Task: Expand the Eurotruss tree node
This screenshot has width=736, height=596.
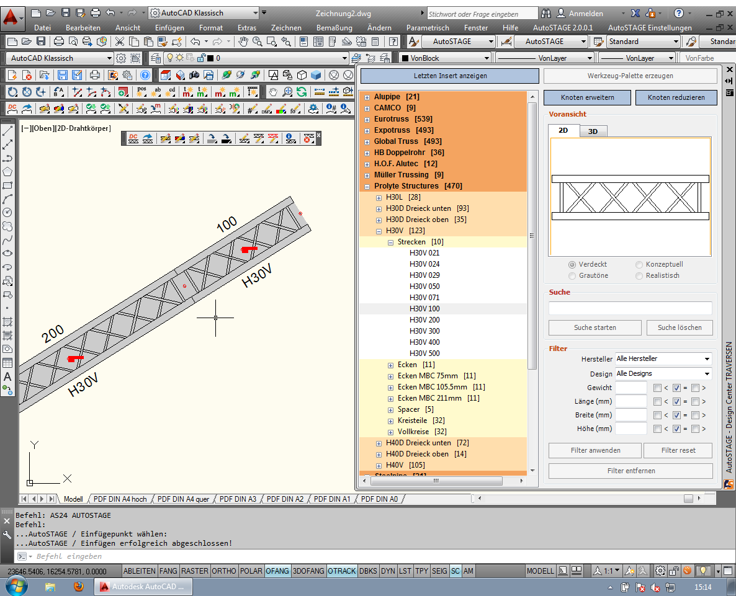Action: pos(367,119)
